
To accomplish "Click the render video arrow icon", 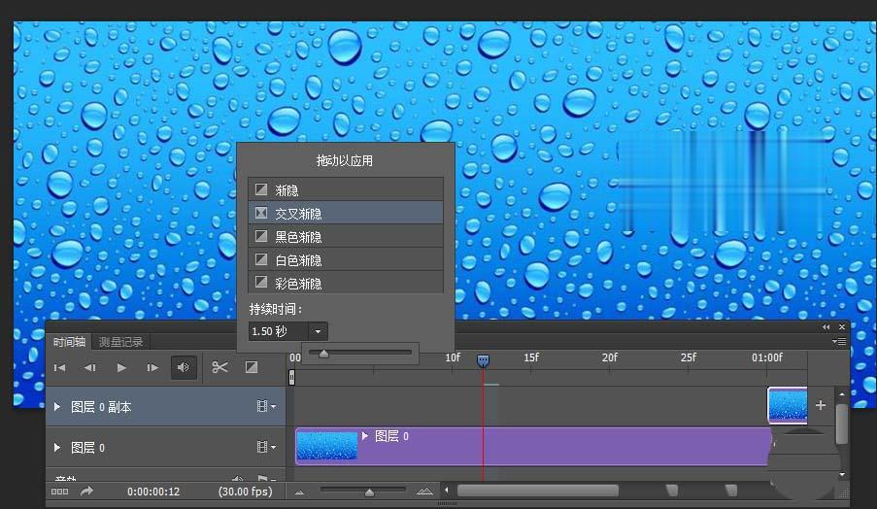I will [86, 492].
